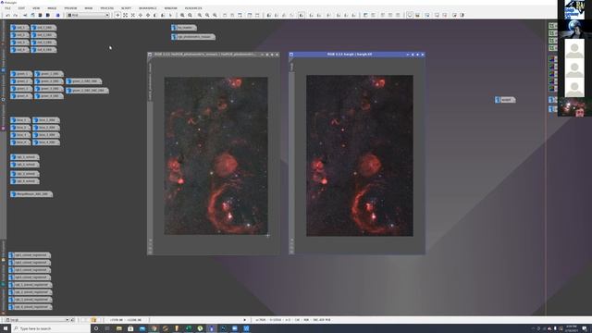This screenshot has height=333, width=592.
Task: Click the redo arrow in the toolbar
Action: point(16,15)
